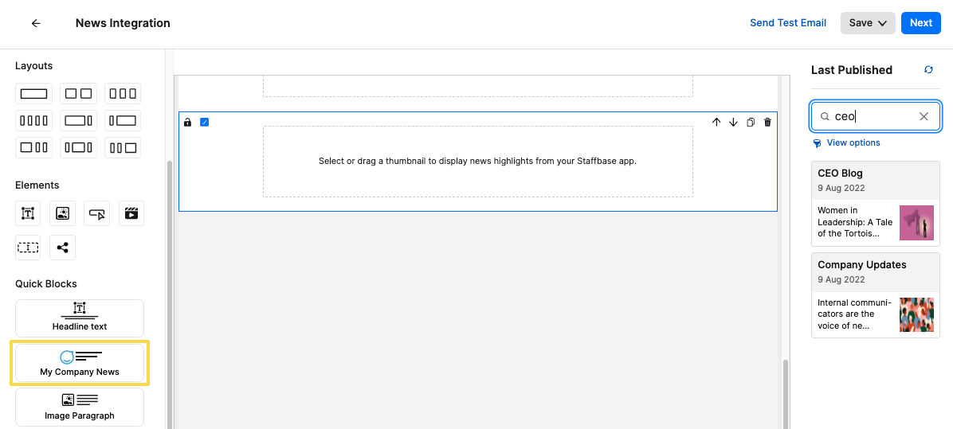The height and width of the screenshot is (429, 953).
Task: Add an image element
Action: pyautogui.click(x=62, y=213)
